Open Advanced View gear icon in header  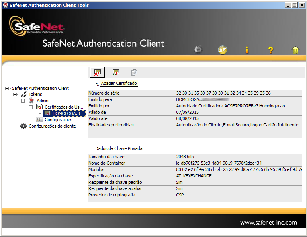point(198,50)
